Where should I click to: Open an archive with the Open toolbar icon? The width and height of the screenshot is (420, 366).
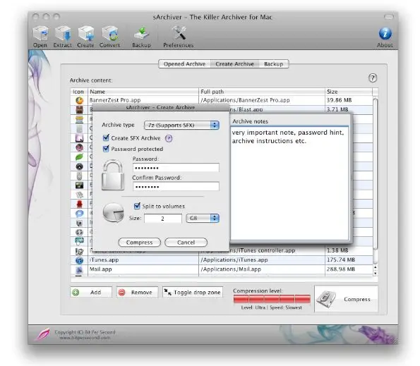pyautogui.click(x=40, y=34)
